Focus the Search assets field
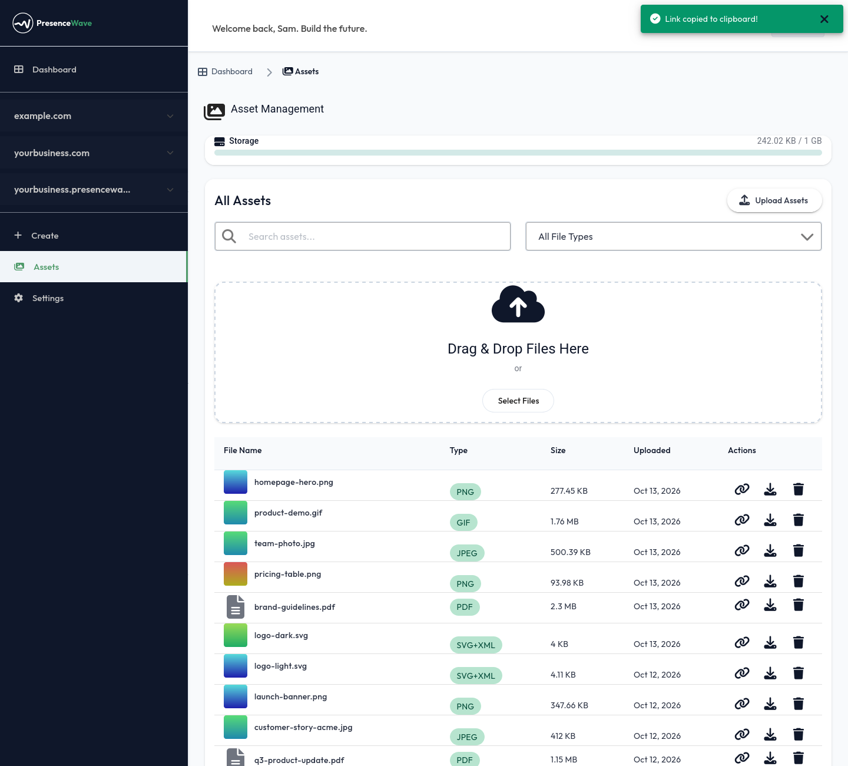Screen dimensions: 848x766 tap(363, 236)
